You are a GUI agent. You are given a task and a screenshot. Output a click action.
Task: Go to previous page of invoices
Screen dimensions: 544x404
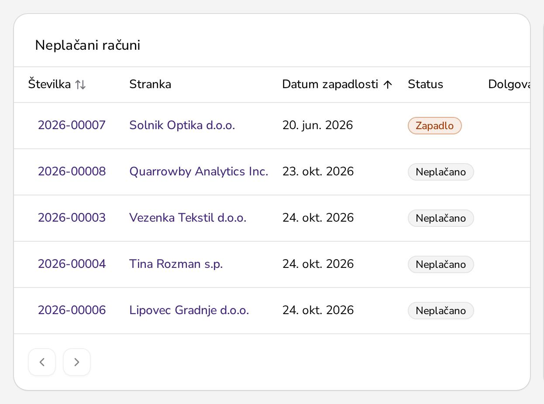[42, 362]
